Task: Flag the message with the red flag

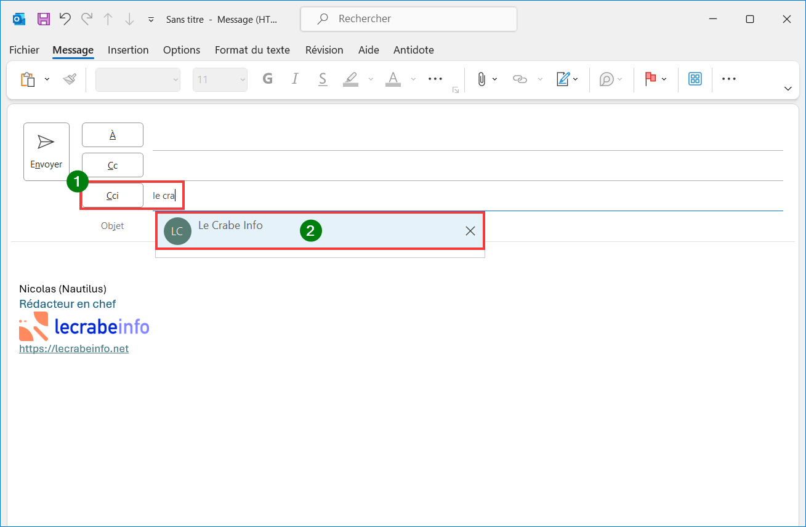Action: [650, 79]
